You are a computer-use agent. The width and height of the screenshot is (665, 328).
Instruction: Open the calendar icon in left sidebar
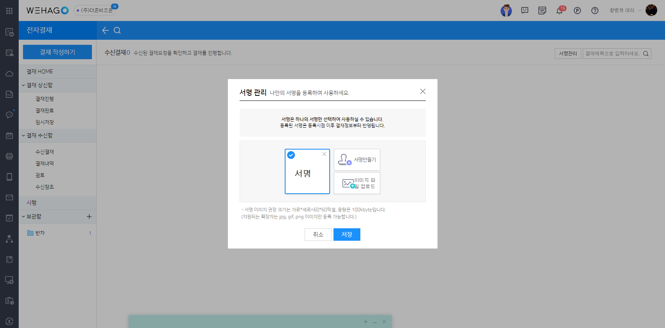click(x=9, y=136)
